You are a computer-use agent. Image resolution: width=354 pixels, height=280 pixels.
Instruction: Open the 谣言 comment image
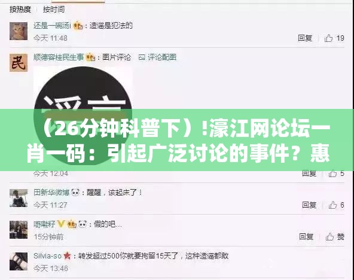tap(83, 115)
